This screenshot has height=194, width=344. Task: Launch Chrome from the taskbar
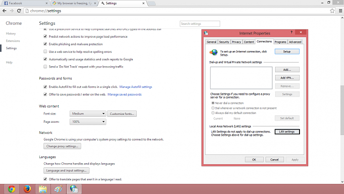(x=11, y=189)
